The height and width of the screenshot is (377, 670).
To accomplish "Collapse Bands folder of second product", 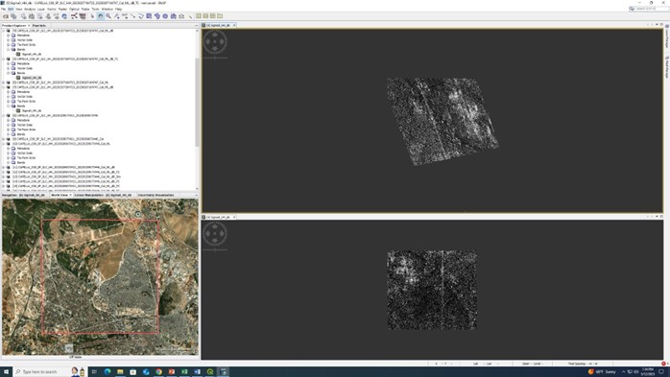I will [8, 73].
